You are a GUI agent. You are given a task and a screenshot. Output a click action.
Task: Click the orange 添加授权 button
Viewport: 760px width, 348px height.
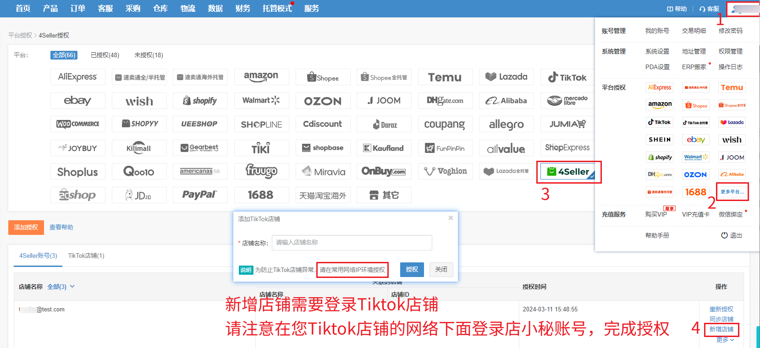tap(26, 227)
